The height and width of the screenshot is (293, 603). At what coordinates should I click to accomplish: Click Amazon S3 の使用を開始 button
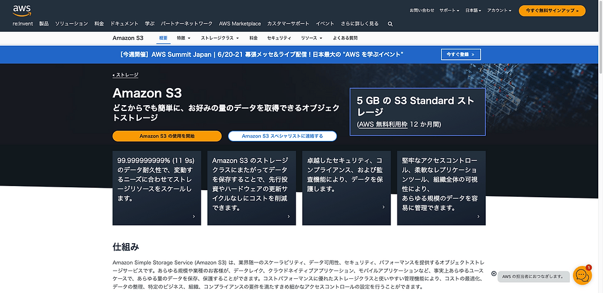(167, 136)
